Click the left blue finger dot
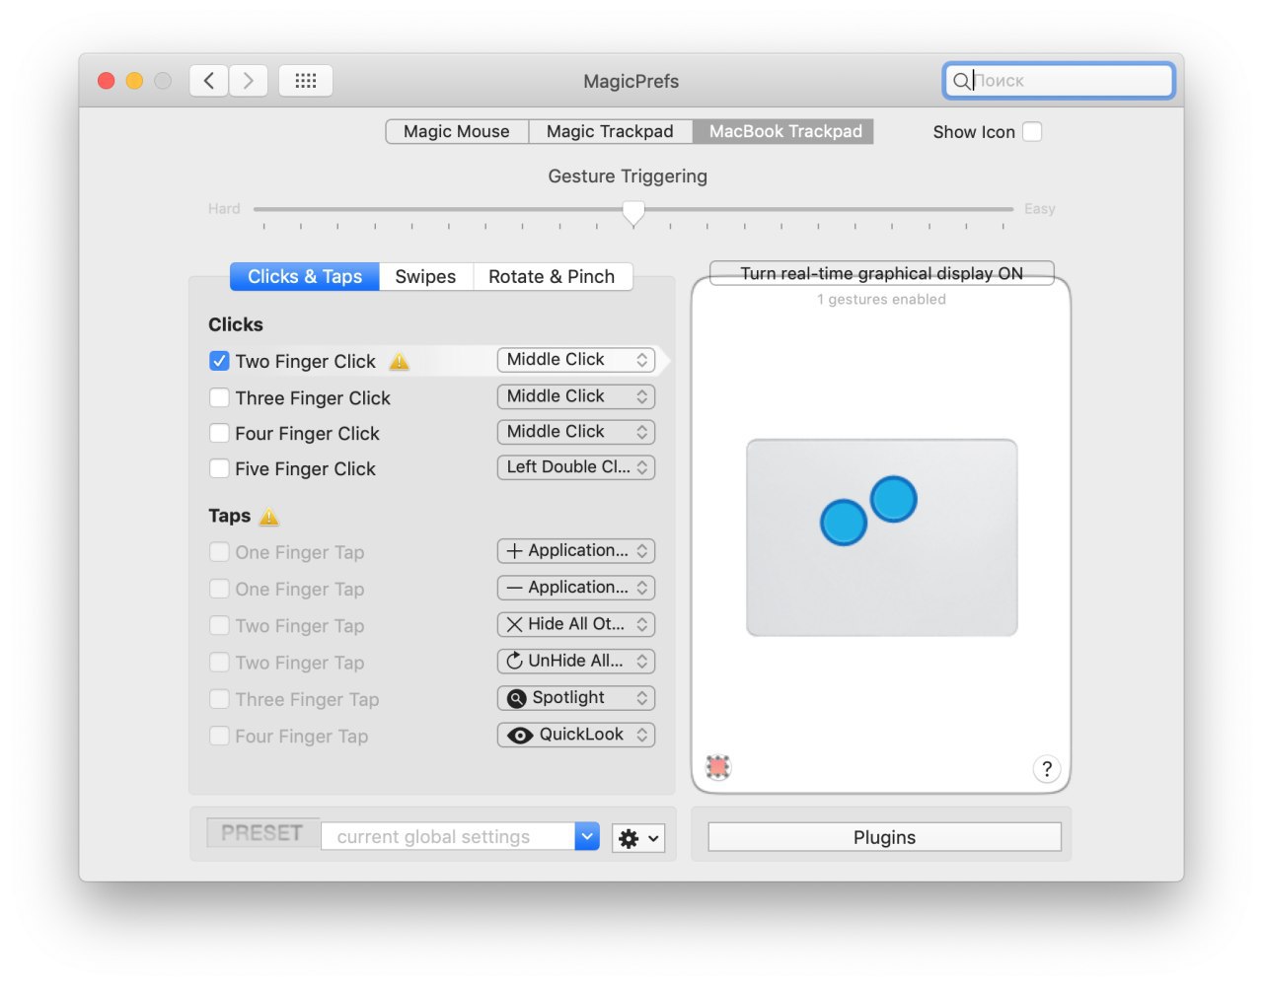 coord(844,523)
